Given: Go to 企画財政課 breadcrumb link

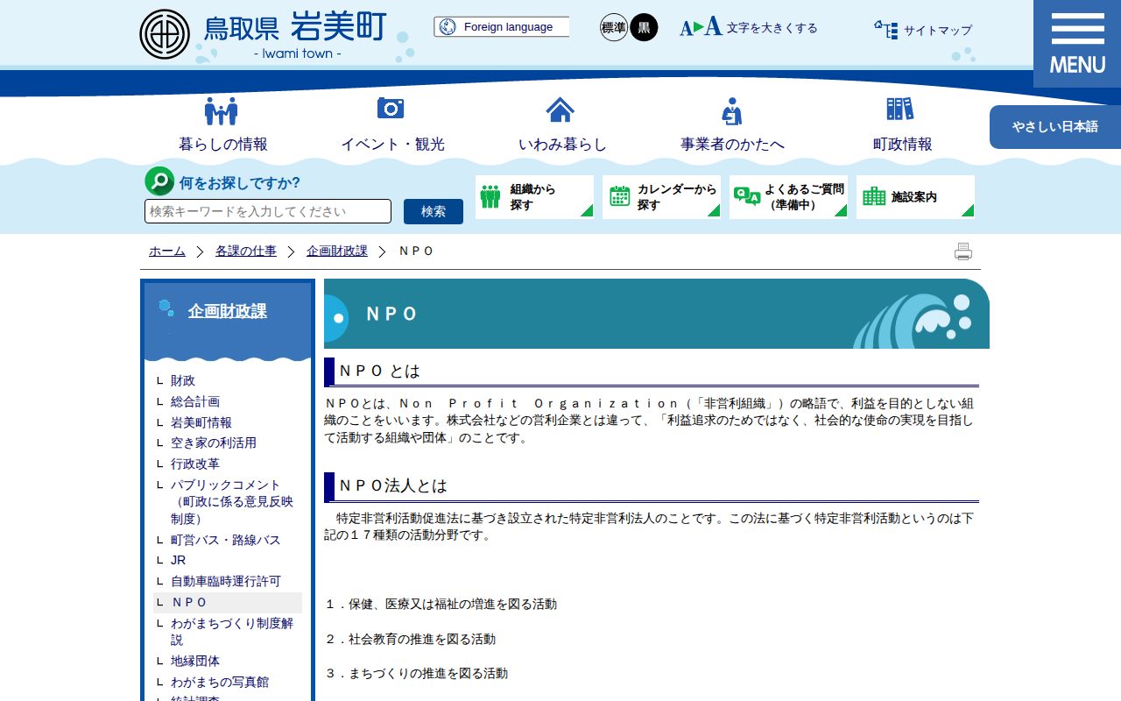Looking at the screenshot, I should point(337,251).
